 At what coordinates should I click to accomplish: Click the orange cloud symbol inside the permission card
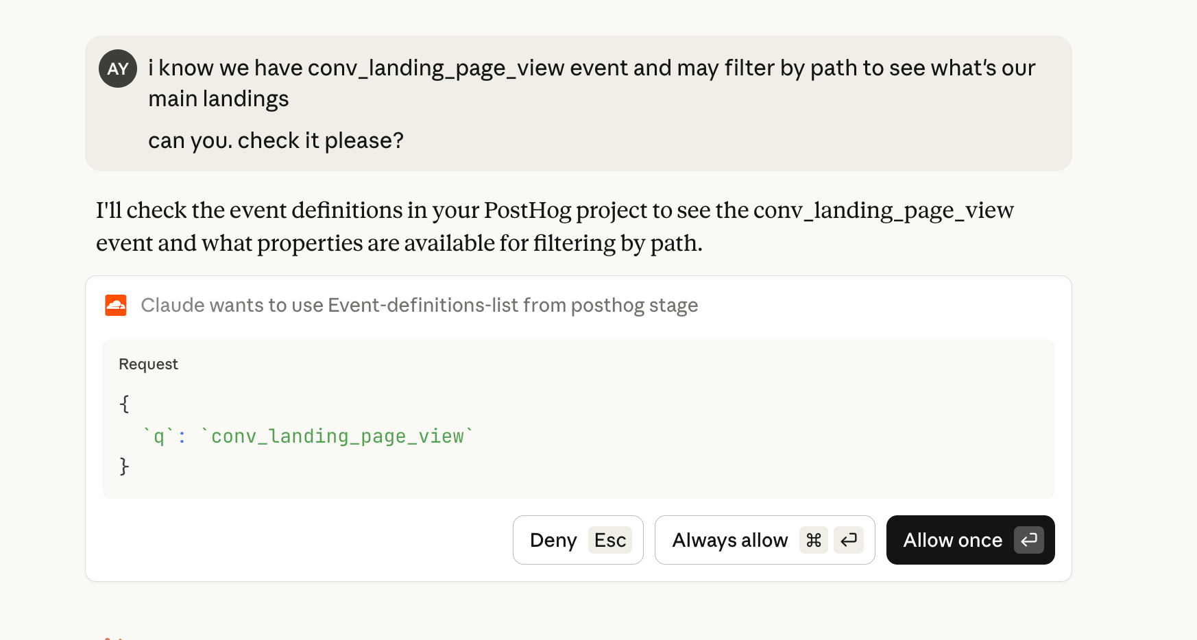[x=116, y=305]
